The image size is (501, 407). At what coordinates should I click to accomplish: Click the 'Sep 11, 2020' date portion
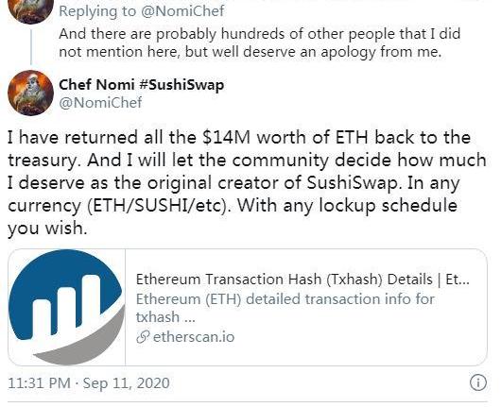click(127, 383)
